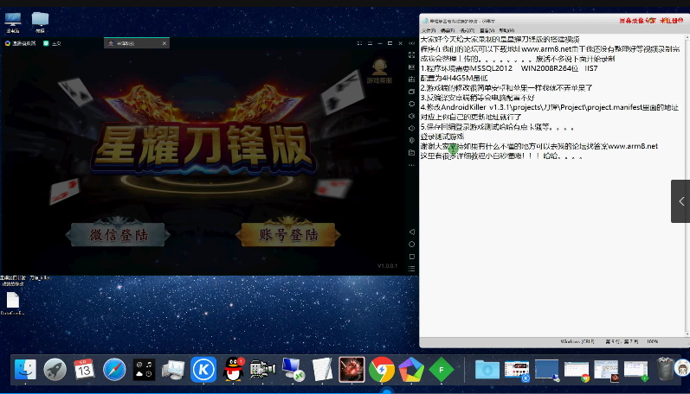Screen dimensions: 690x394
Task: Open the emulator title bar hamburger menu
Action: point(370,43)
